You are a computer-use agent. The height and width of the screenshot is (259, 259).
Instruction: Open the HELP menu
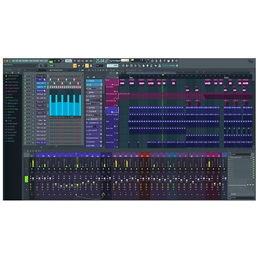coord(46,61)
